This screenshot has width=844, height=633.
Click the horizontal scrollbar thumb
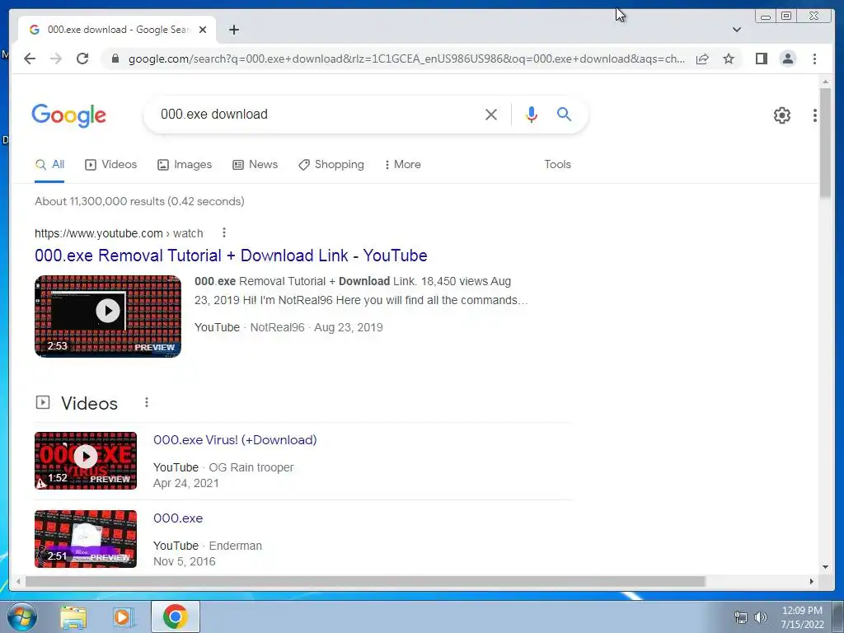365,581
